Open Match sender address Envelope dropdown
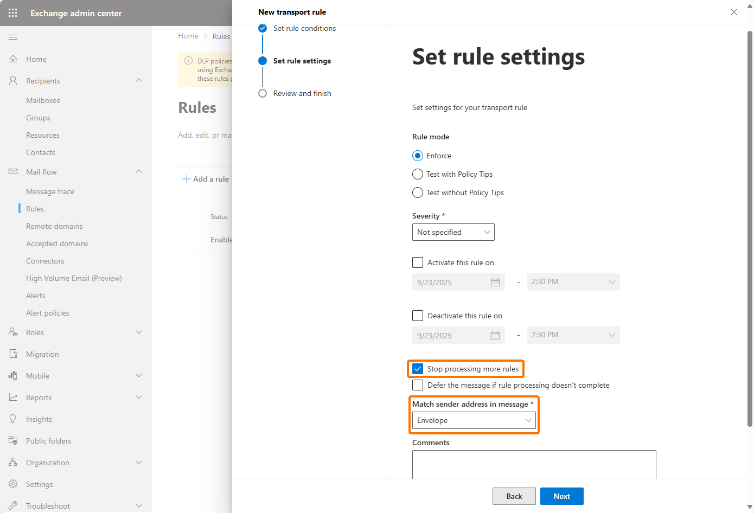This screenshot has width=754, height=513. 474,420
